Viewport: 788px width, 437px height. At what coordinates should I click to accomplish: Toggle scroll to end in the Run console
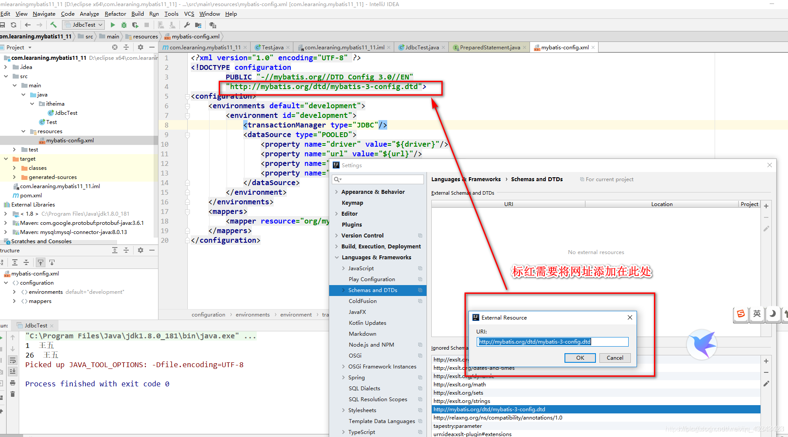tap(13, 371)
